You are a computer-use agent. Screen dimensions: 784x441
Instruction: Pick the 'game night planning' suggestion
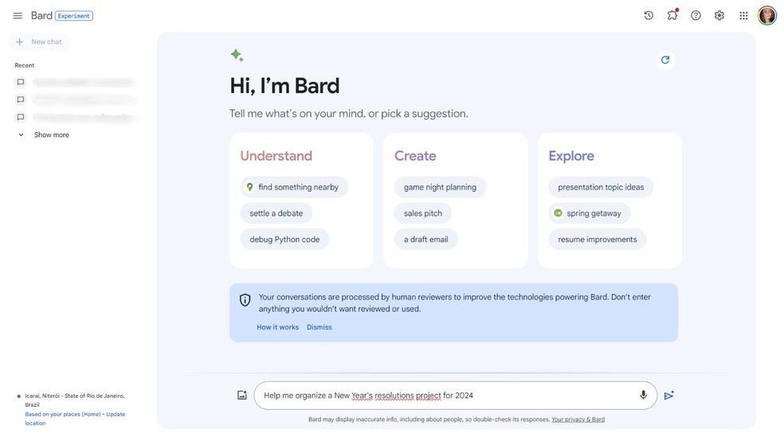440,187
